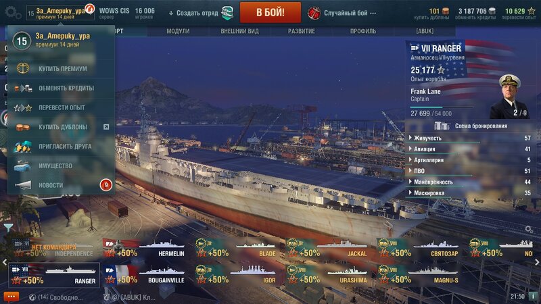Open the orange chat bubble icon
The height and width of the screenshot is (304, 541).
(11, 297)
